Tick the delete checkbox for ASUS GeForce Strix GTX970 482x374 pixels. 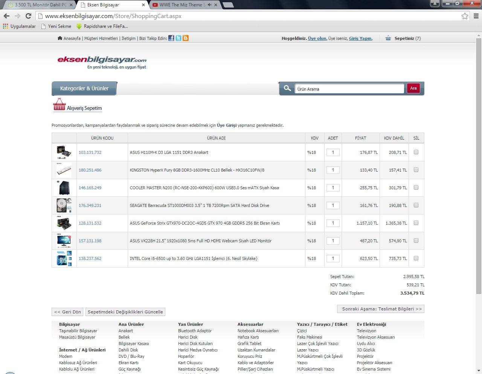point(416,223)
